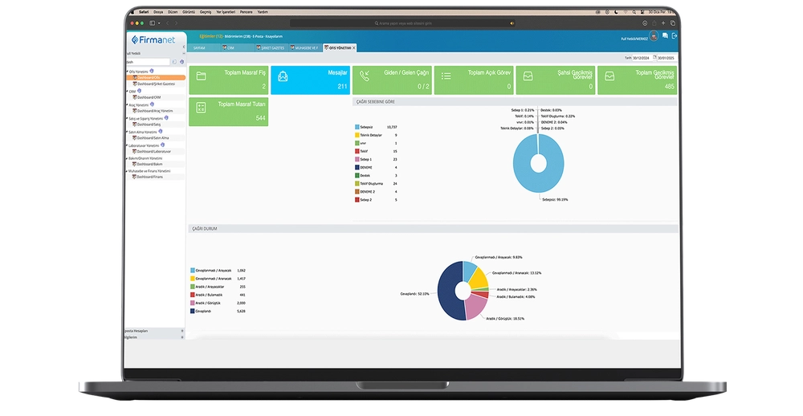The image size is (803, 416).
Task: Close the Ofis Yönetimi tab
Action: point(354,48)
